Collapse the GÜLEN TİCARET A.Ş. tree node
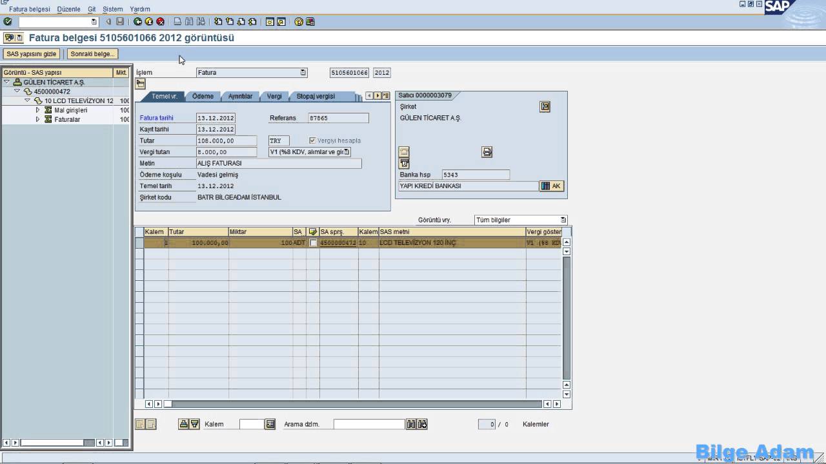Screen dimensions: 826x464 [6, 82]
